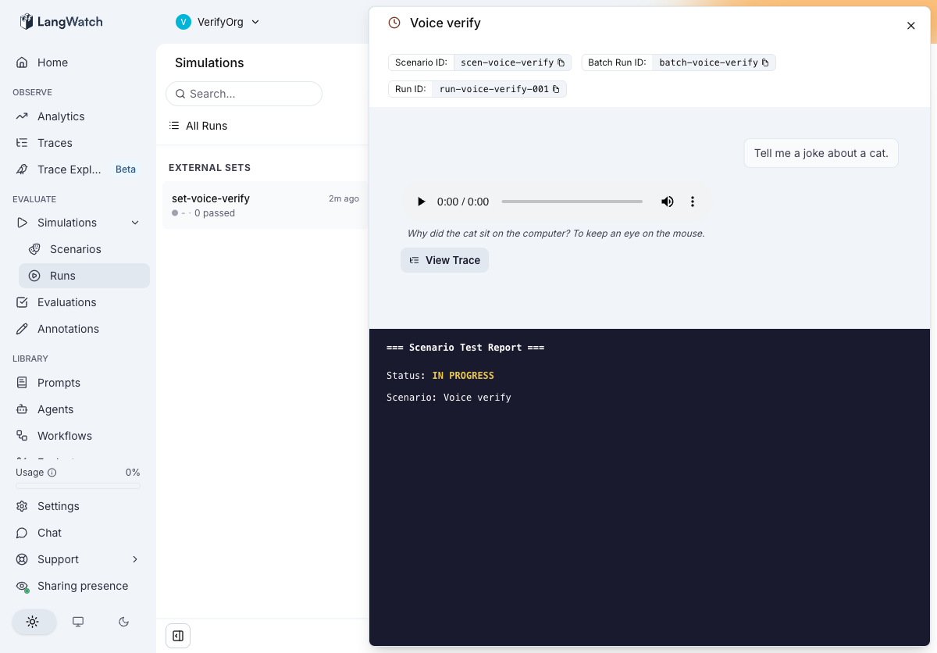This screenshot has width=937, height=653.
Task: Click the Voice verify clock status icon
Action: pyautogui.click(x=394, y=23)
